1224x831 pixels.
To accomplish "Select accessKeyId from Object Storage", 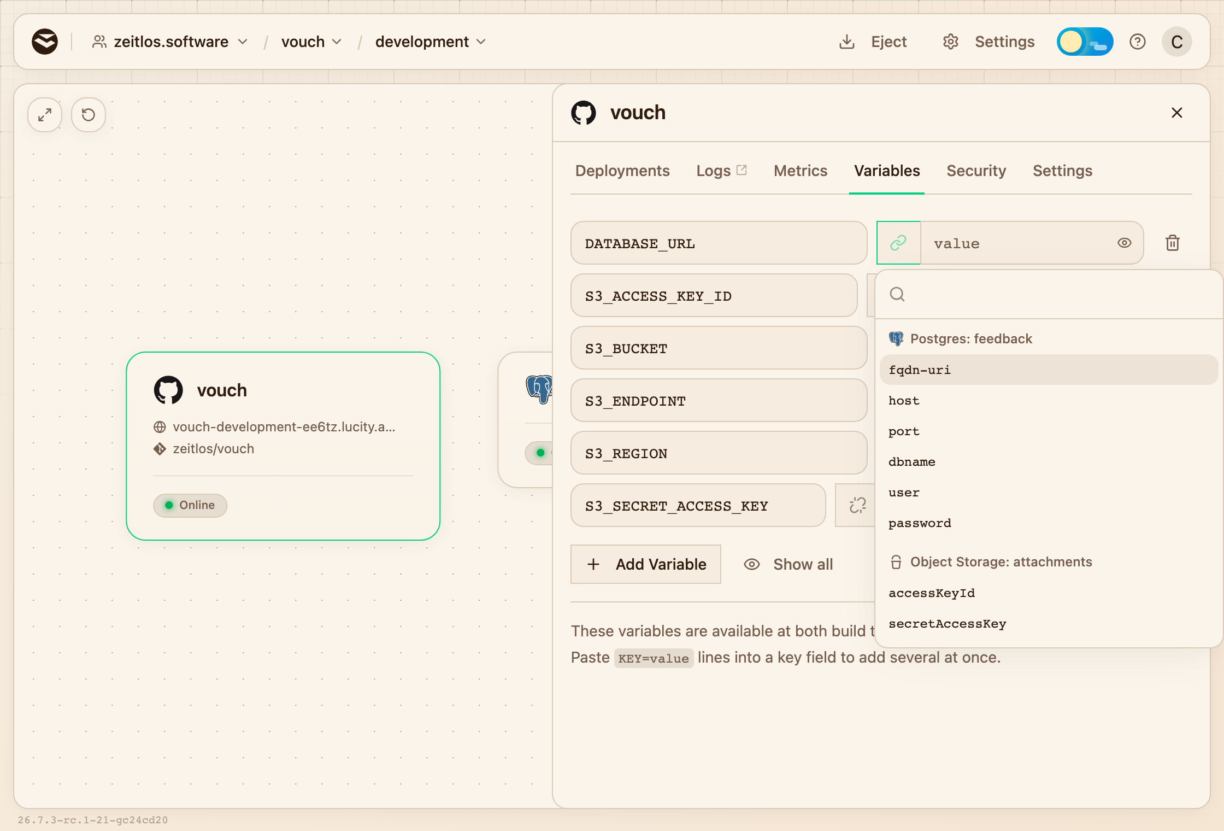I will coord(1049,593).
